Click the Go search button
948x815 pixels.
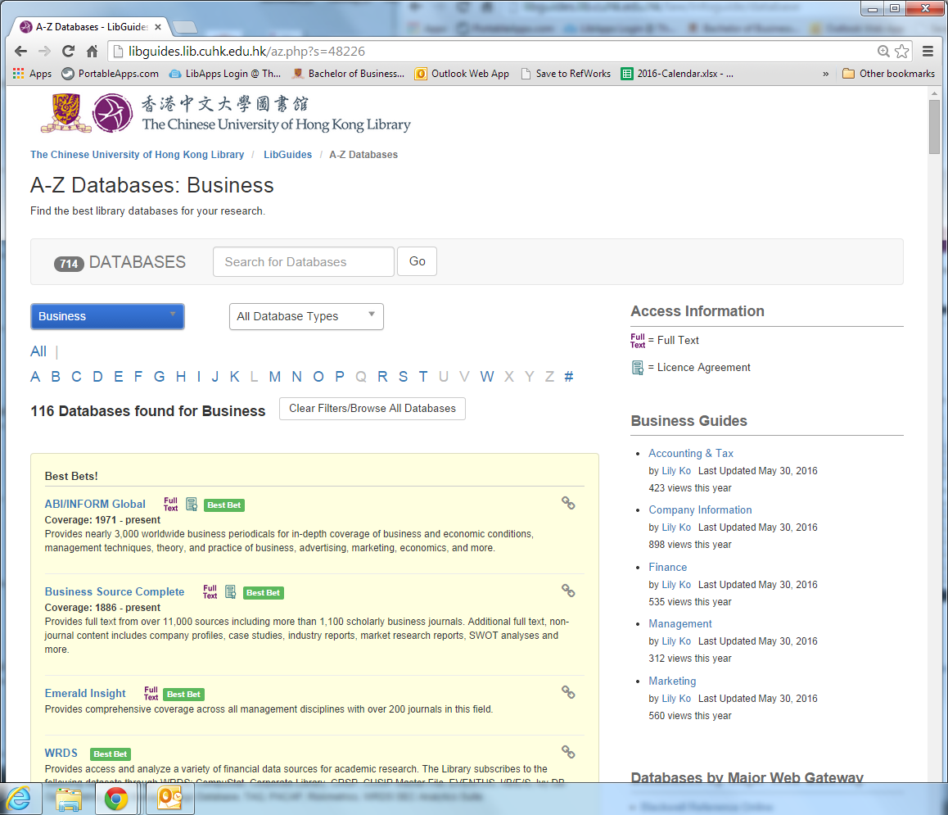point(418,261)
